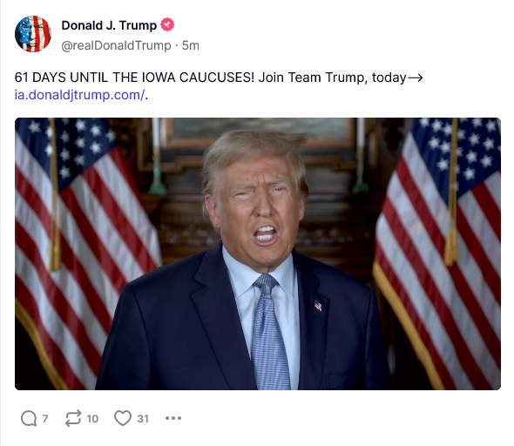Image resolution: width=514 pixels, height=446 pixels.
Task: Click the repost count 10
Action: click(x=92, y=419)
